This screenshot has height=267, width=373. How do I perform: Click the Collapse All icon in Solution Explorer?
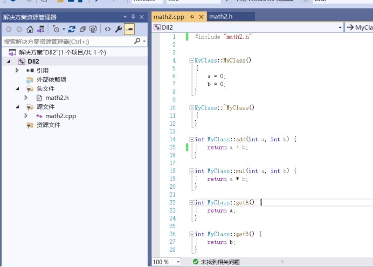click(82, 29)
